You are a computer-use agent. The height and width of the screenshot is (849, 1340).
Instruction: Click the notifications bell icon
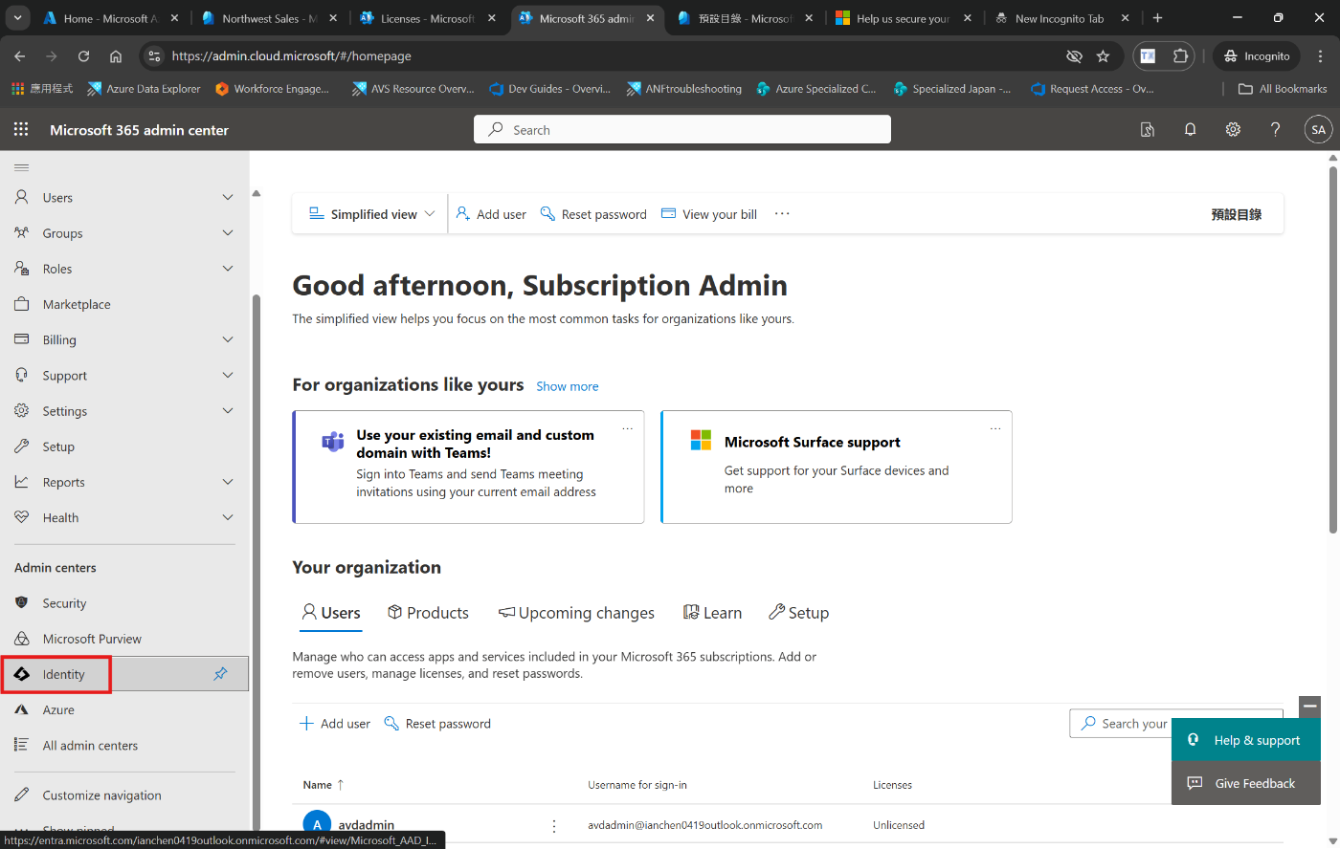click(x=1190, y=129)
